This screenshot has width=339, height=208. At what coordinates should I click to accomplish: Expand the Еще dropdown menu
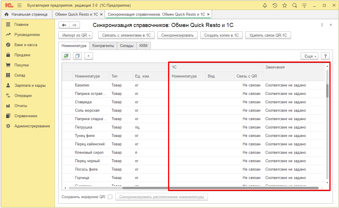coord(310,56)
